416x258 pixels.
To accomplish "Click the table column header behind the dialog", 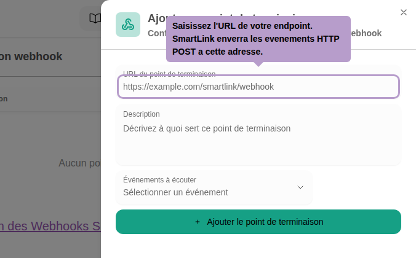I will [4, 98].
